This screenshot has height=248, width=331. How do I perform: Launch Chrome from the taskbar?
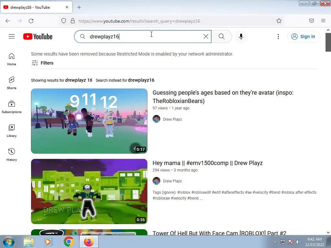tap(69, 242)
